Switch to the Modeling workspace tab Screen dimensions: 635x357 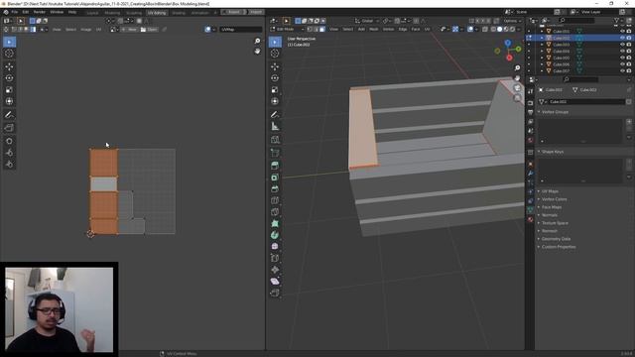point(112,13)
